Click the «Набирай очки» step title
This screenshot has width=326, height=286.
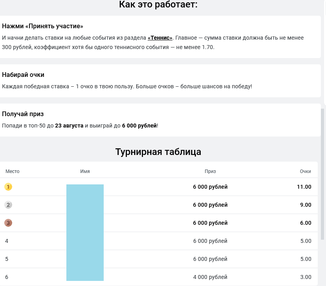(23, 75)
